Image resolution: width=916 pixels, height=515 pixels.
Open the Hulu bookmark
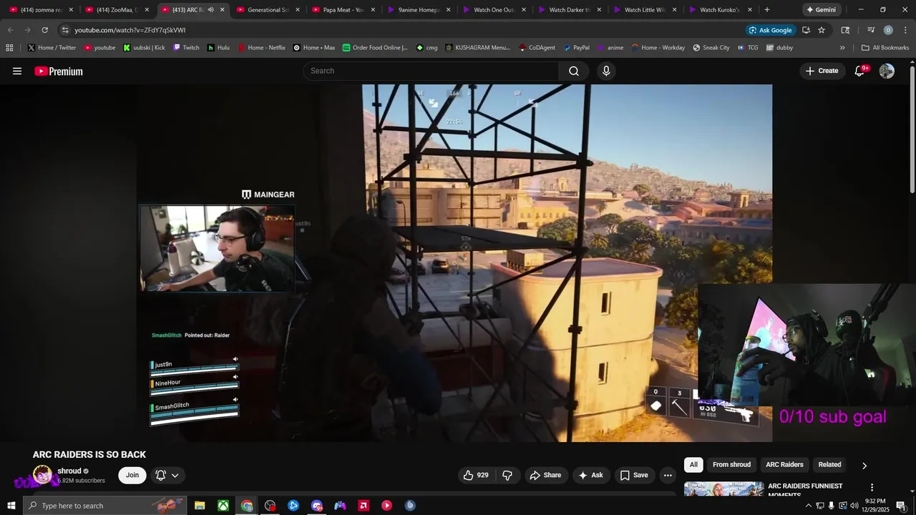[218, 48]
